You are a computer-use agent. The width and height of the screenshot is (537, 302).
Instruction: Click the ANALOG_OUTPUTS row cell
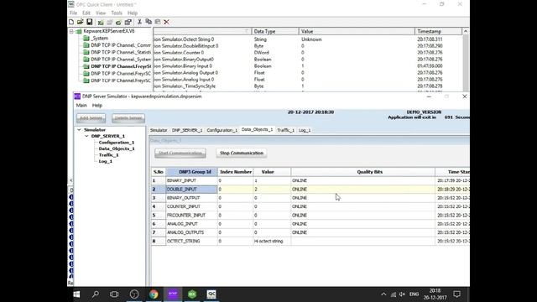191,232
